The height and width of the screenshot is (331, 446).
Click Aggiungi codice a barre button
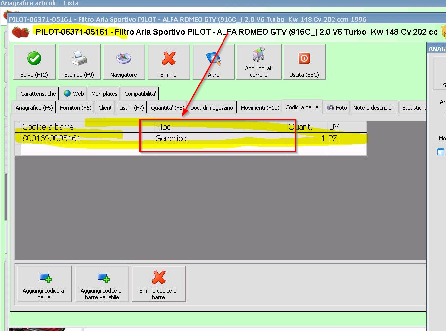pos(44,284)
